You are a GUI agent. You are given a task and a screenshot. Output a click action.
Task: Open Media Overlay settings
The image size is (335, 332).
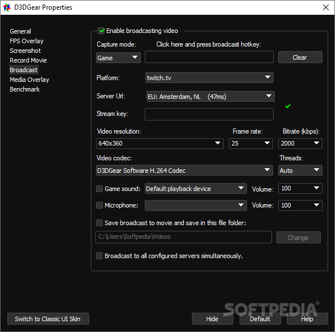click(x=30, y=80)
